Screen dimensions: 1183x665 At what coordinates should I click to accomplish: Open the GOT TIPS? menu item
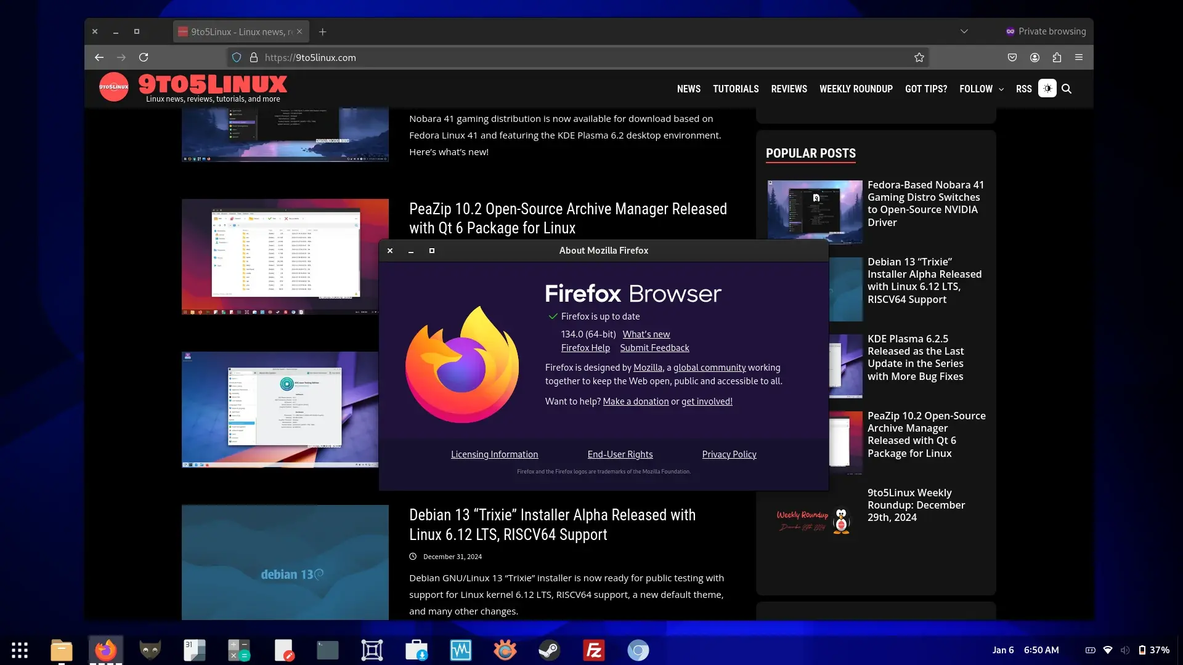(x=926, y=89)
